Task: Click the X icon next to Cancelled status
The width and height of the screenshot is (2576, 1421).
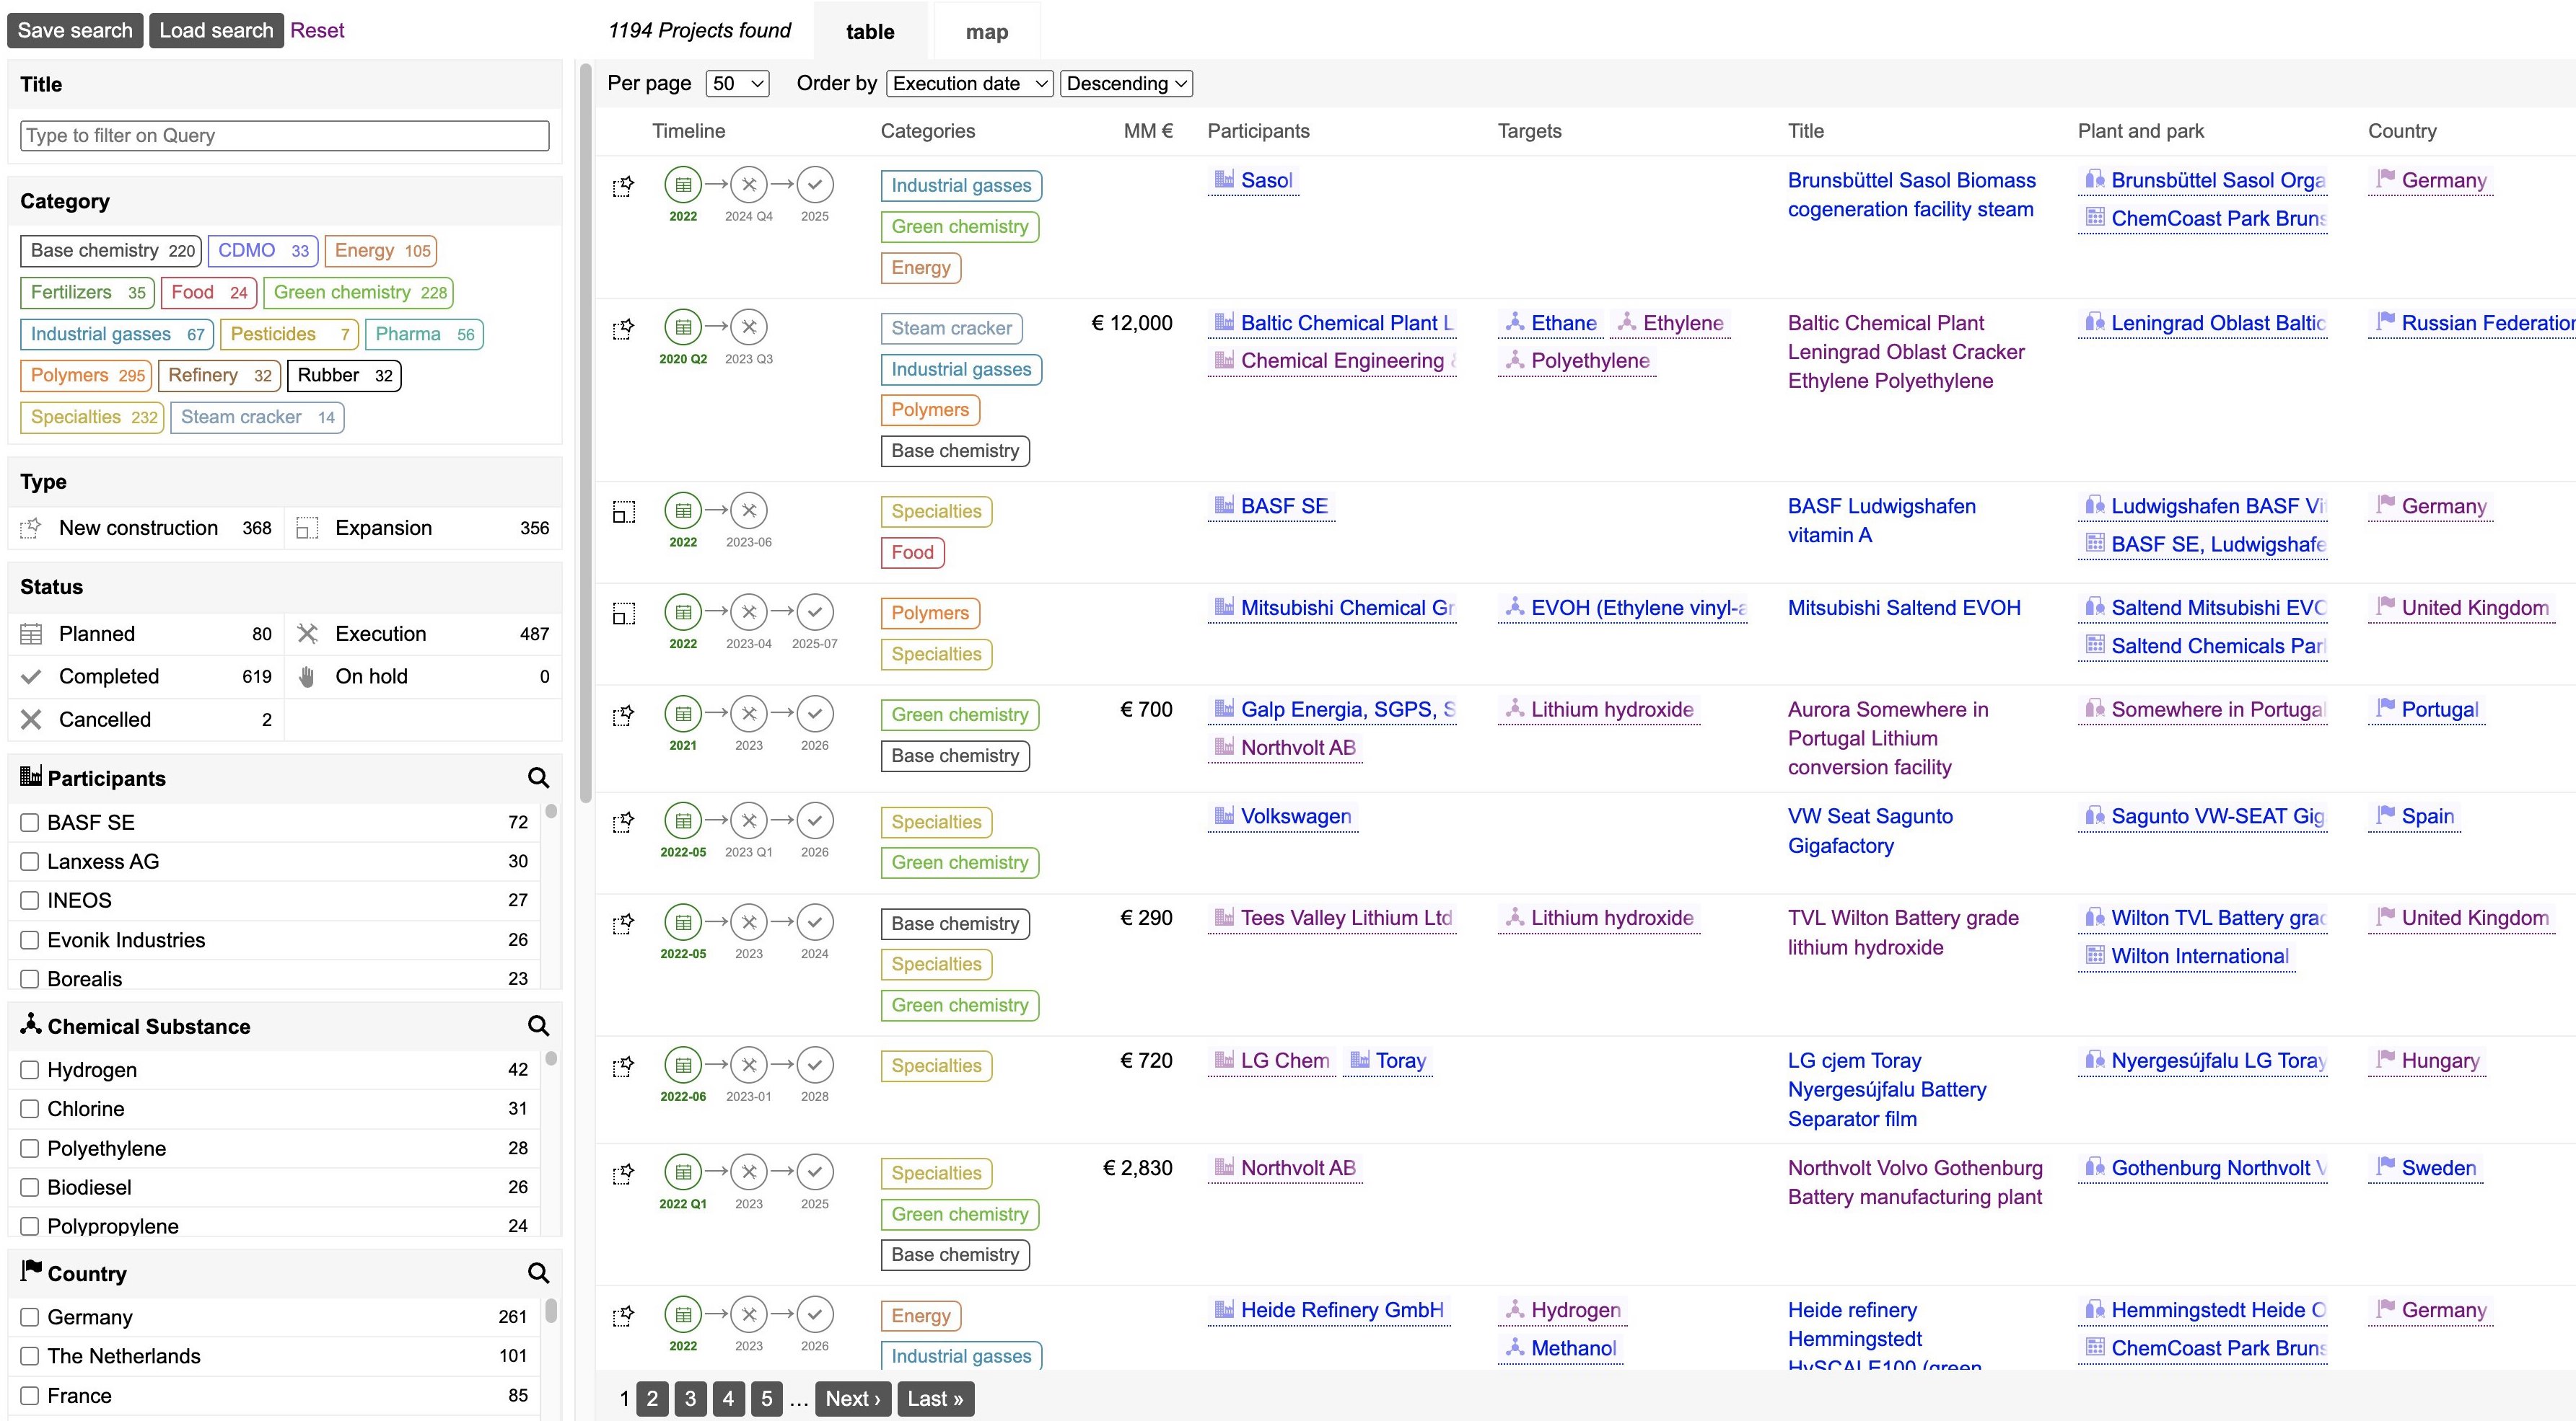Action: pyautogui.click(x=31, y=719)
